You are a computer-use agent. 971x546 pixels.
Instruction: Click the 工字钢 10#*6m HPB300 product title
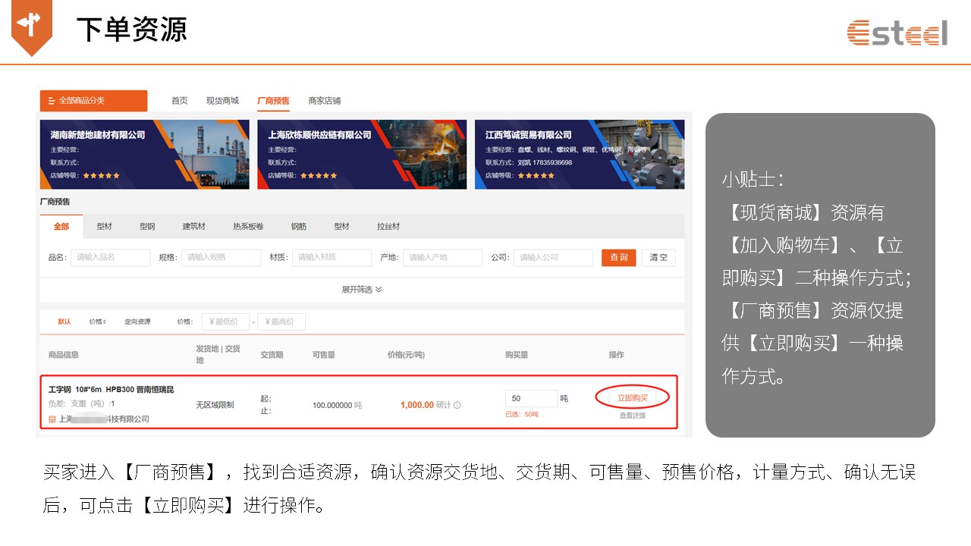click(x=112, y=390)
